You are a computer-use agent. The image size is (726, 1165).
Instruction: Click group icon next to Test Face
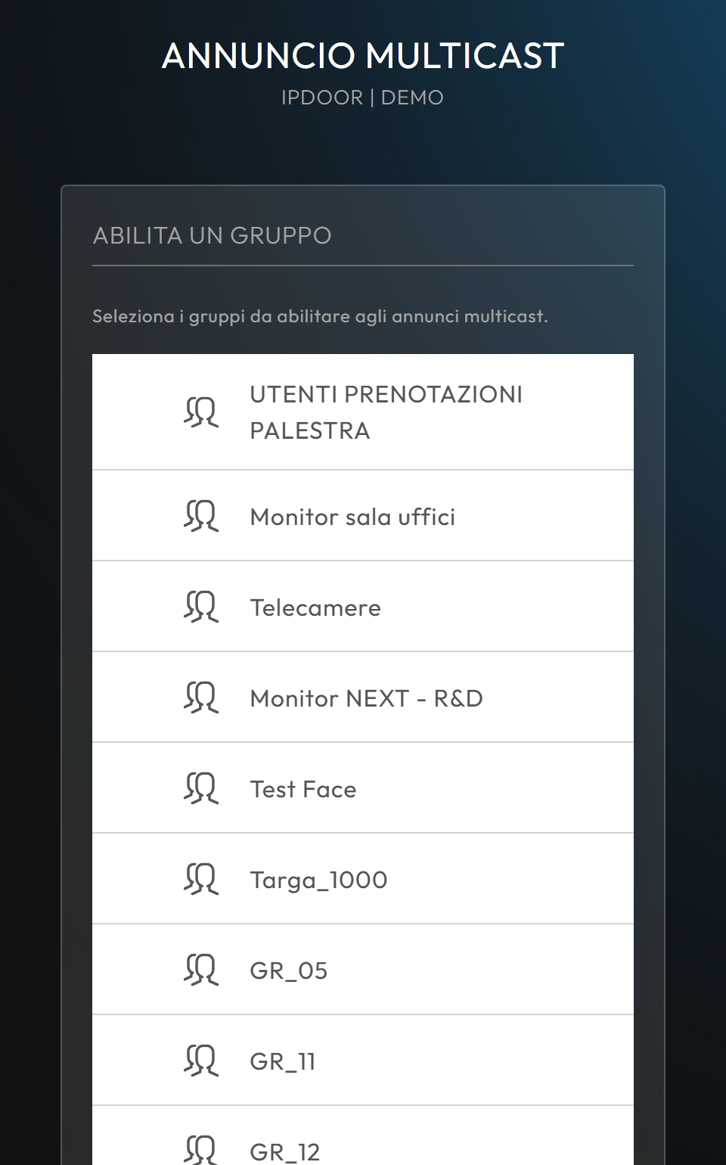201,788
